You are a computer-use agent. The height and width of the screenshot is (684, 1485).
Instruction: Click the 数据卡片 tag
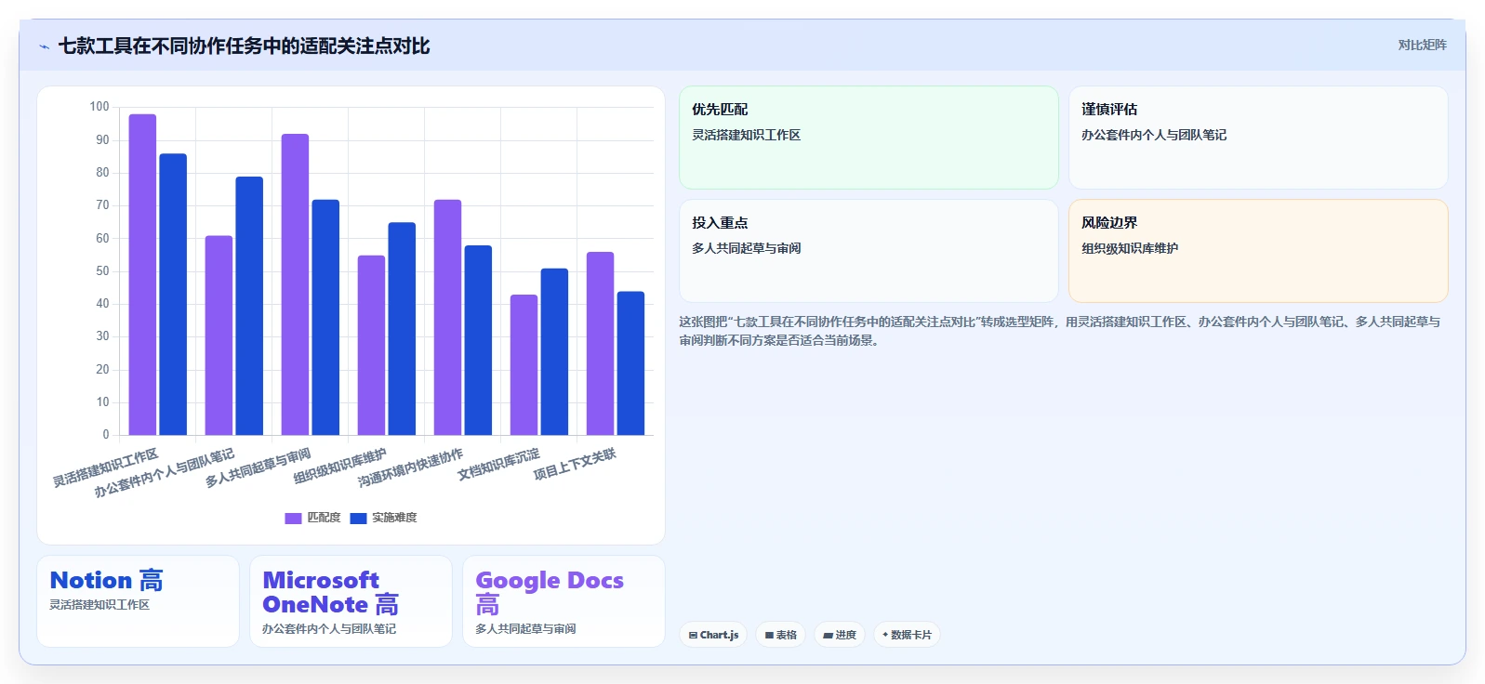[x=907, y=635]
